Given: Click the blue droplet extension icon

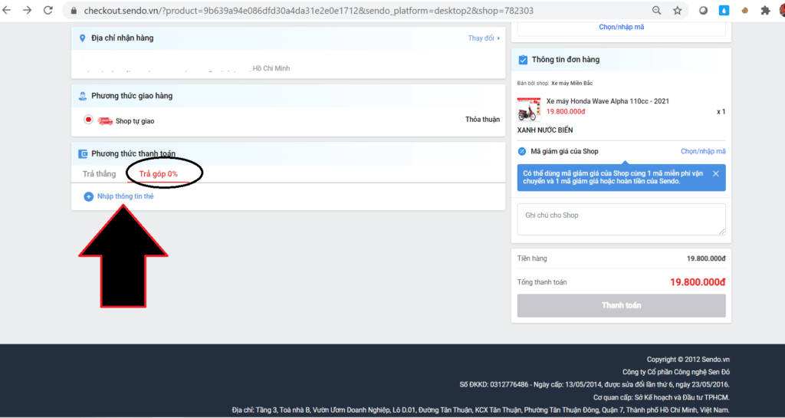Looking at the screenshot, I should click(724, 10).
